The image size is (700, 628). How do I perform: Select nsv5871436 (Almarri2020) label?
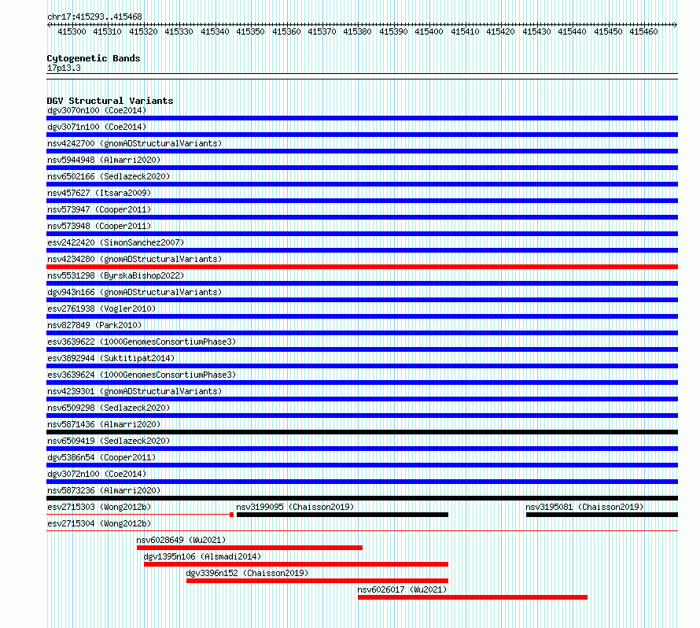(104, 424)
